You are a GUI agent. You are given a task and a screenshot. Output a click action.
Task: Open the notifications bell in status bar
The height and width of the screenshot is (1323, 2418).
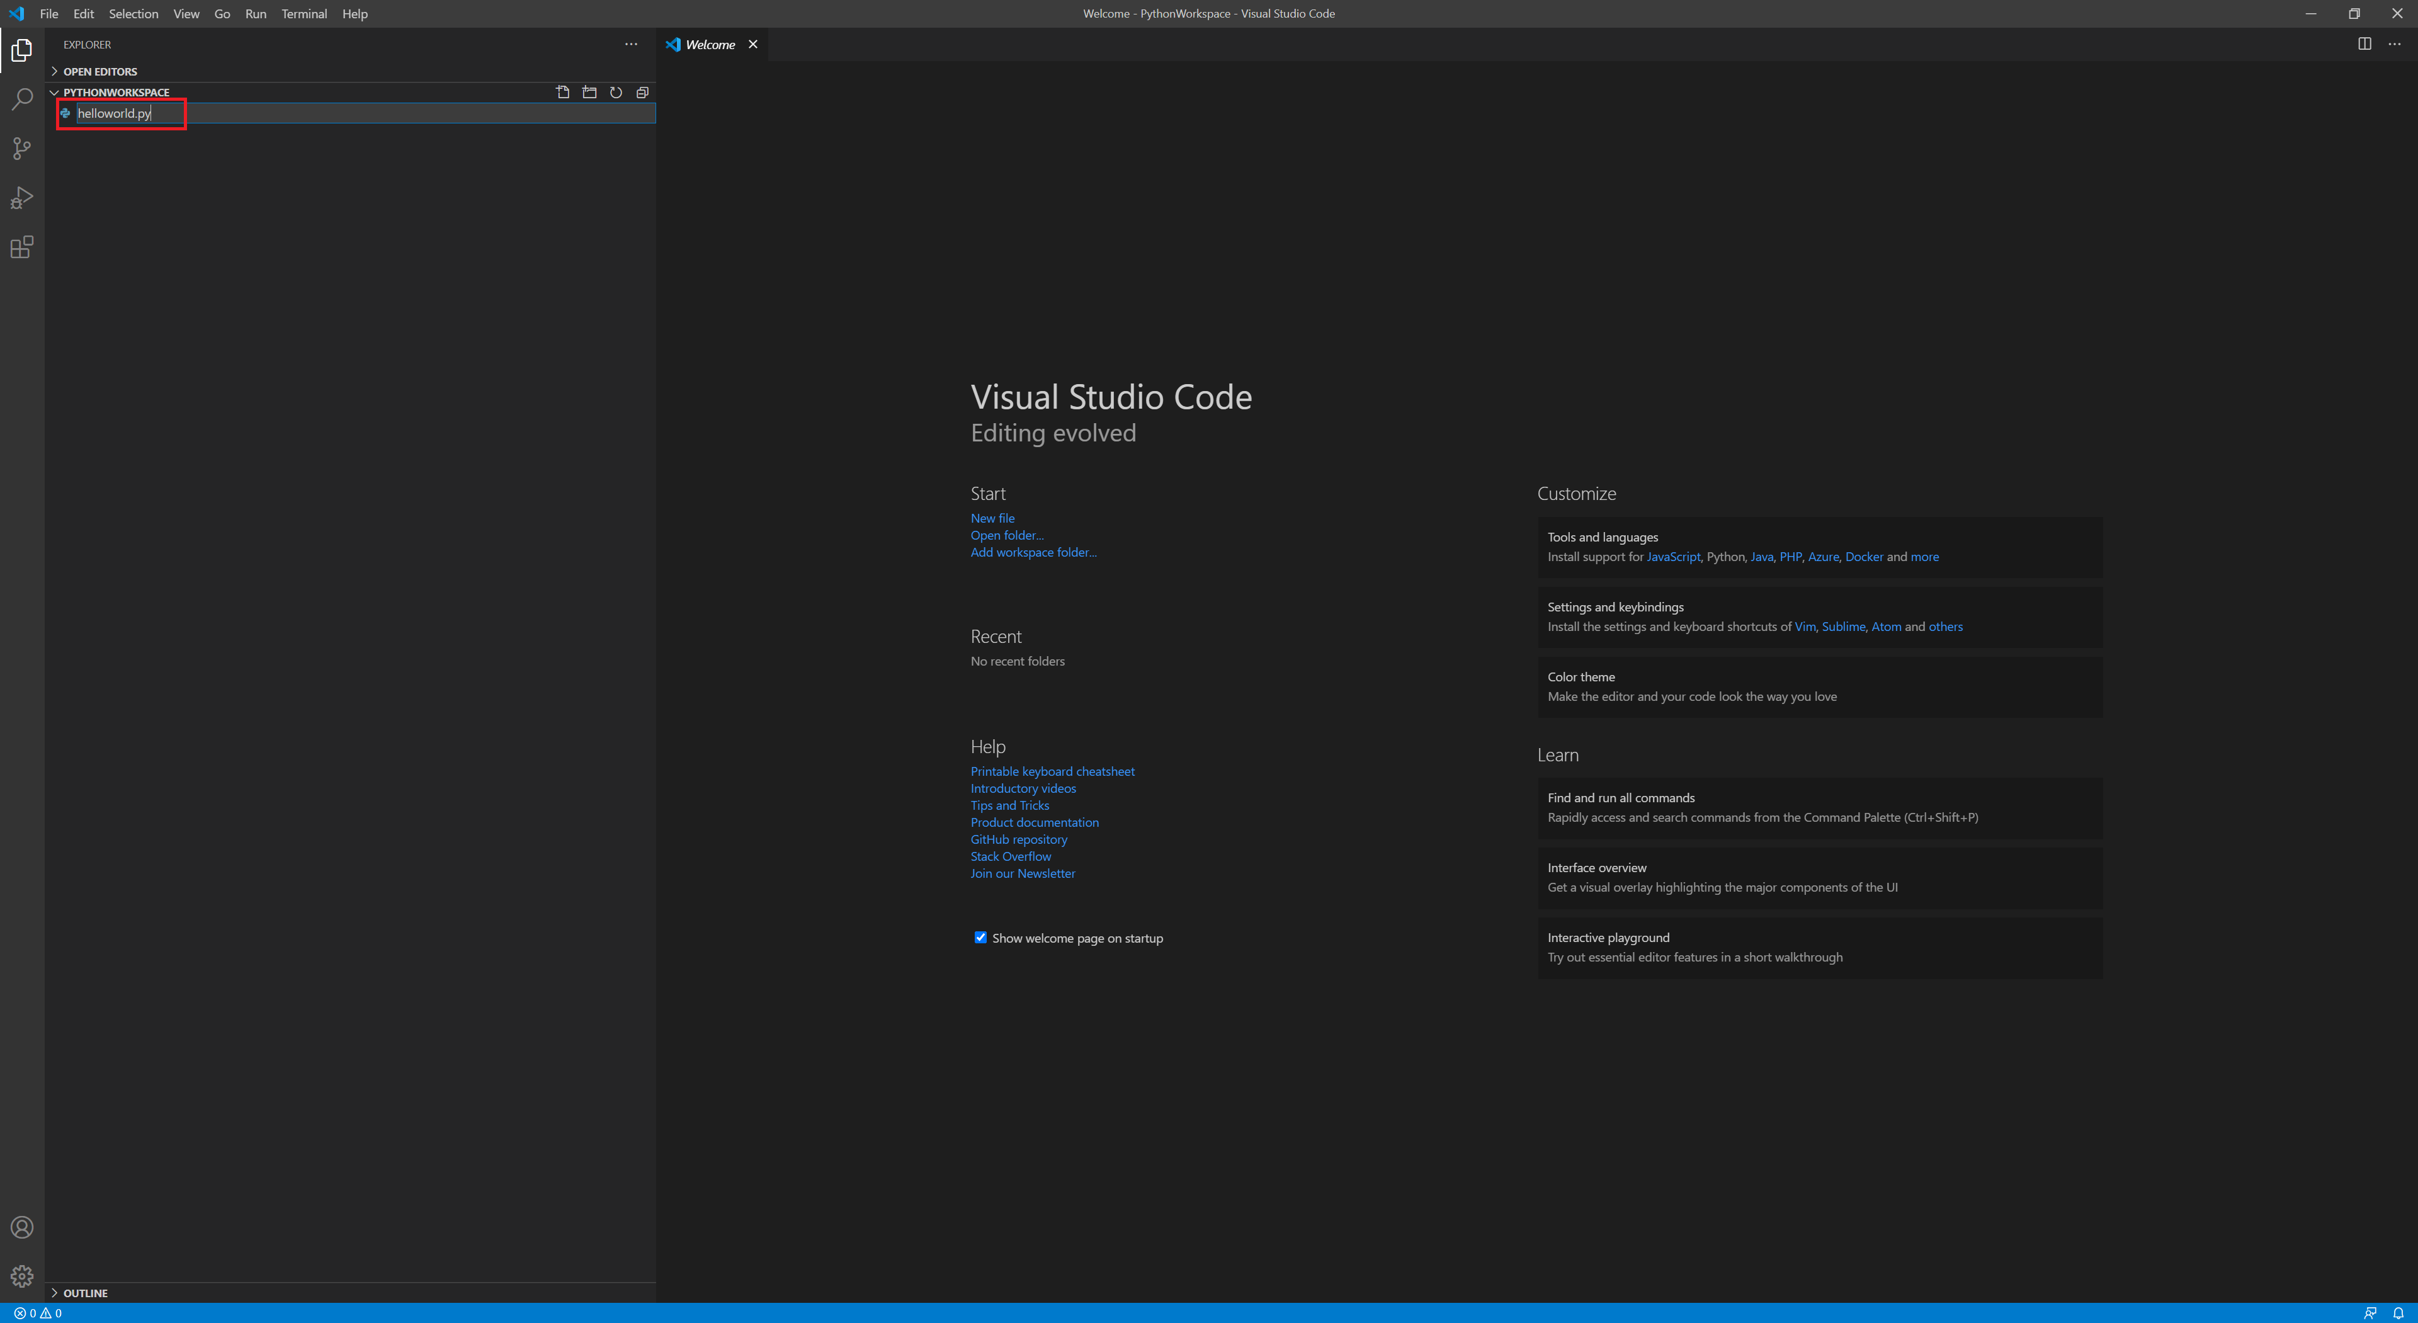[2398, 1313]
